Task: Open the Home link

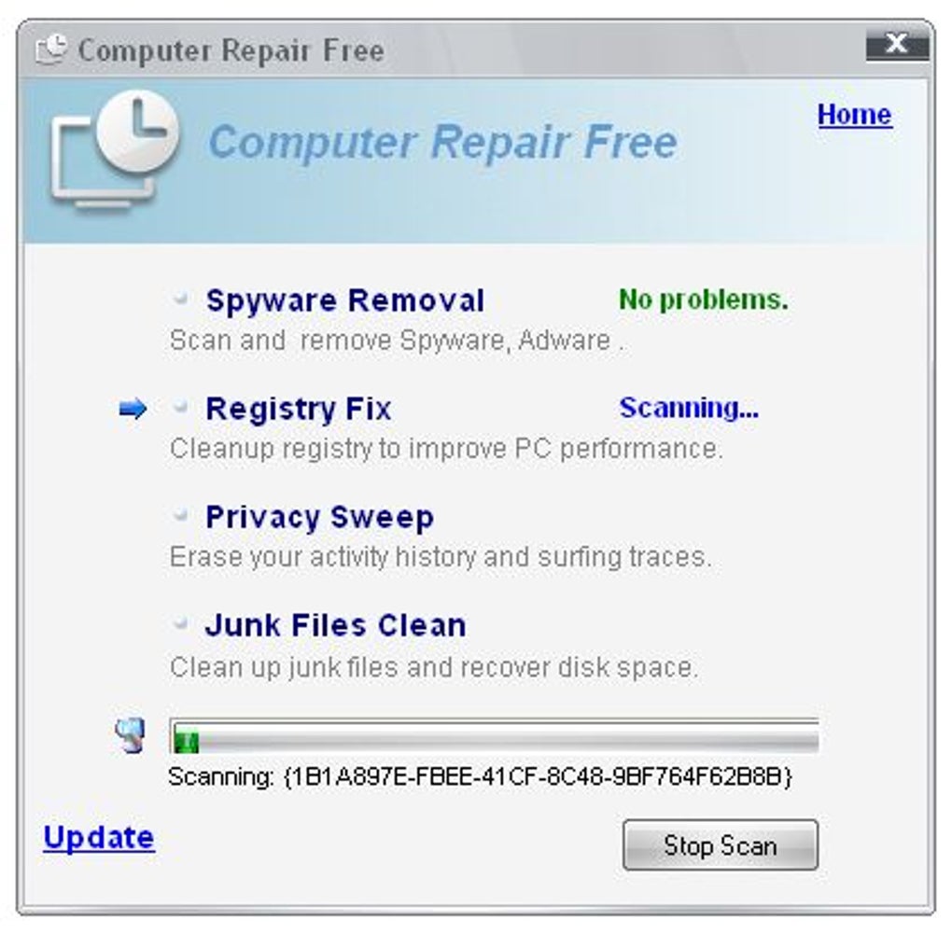Action: click(855, 115)
